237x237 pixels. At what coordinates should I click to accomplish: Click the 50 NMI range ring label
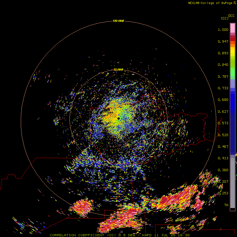[x=118, y=70]
